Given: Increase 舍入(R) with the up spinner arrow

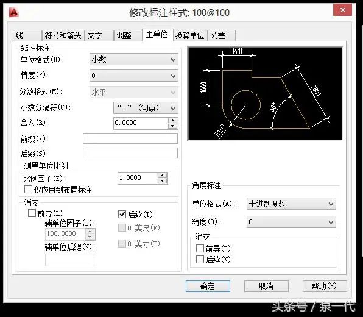Looking at the screenshot, I should 173,121.
